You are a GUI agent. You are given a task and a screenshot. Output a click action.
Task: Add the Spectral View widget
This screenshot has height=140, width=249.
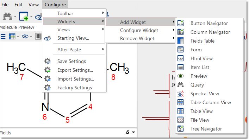(x=205, y=94)
